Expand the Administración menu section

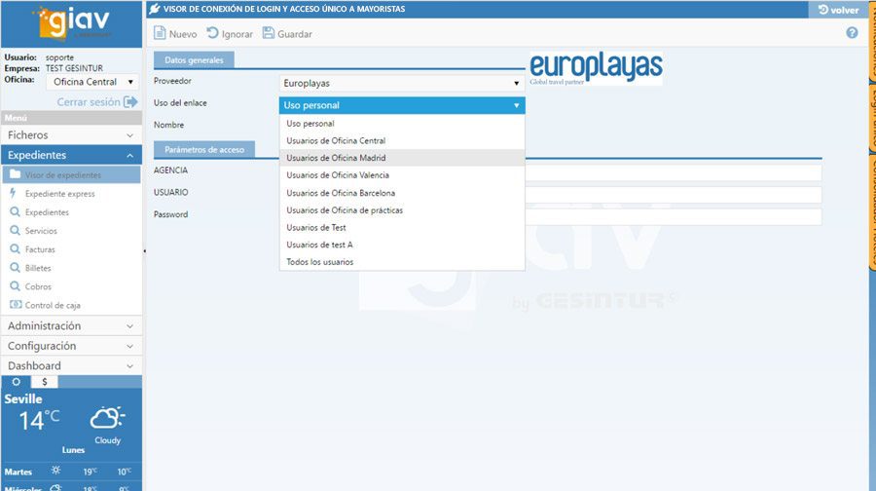tap(71, 325)
